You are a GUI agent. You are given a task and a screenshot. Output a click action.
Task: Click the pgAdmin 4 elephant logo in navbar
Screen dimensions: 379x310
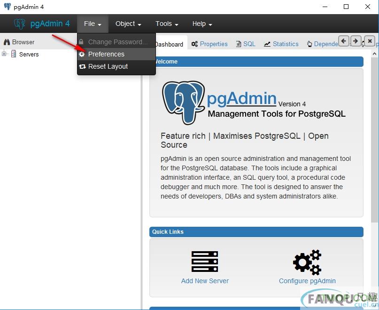(19, 24)
